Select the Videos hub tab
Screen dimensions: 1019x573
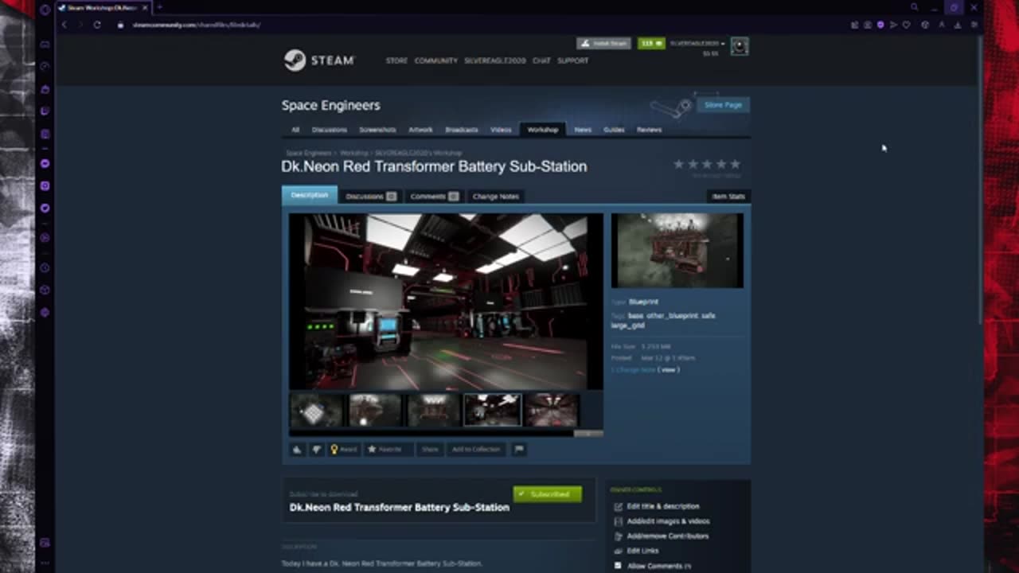tap(501, 130)
